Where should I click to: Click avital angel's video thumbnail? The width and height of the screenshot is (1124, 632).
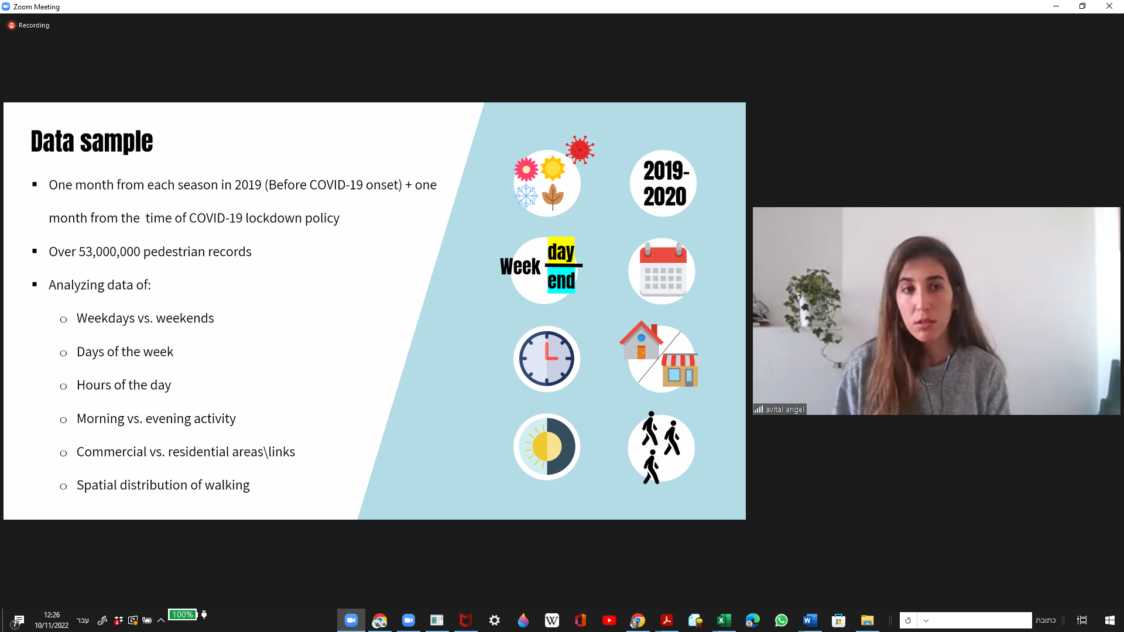(x=936, y=311)
